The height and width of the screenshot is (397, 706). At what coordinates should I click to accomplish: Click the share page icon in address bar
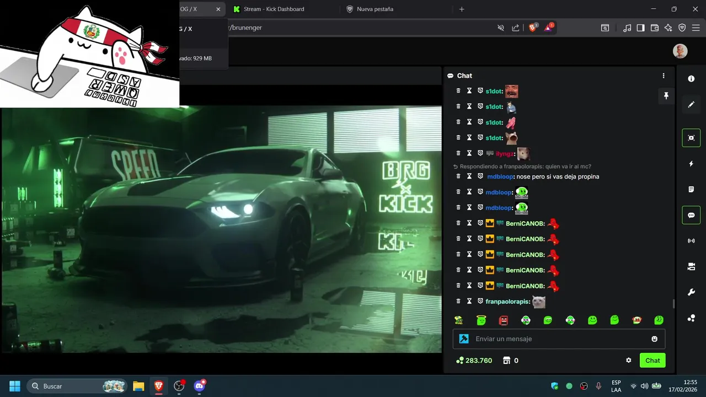tap(516, 28)
